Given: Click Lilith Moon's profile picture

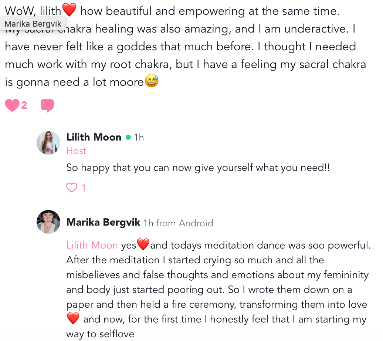Looking at the screenshot, I should click(x=48, y=142).
